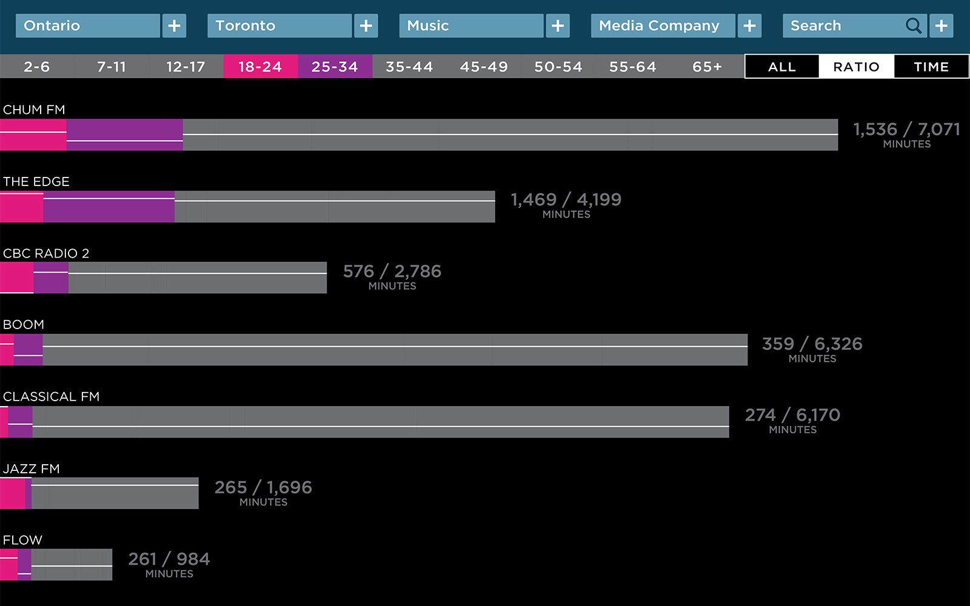Click the CHUM FM station label
970x606 pixels.
(34, 110)
